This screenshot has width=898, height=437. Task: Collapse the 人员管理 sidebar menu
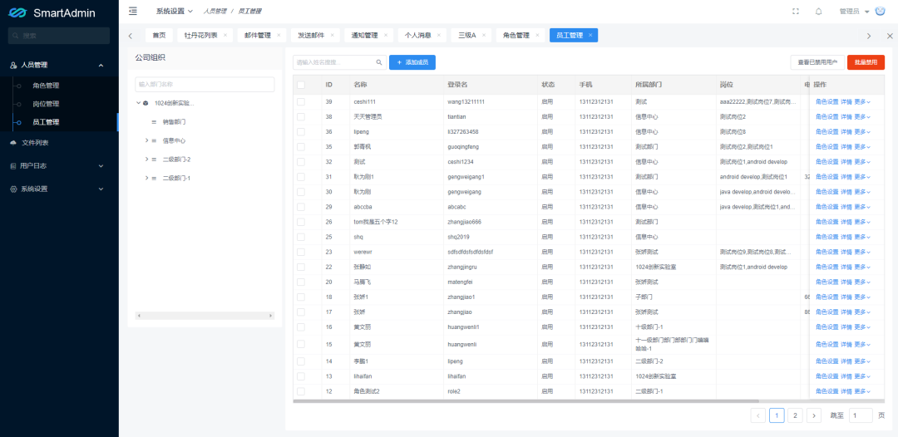coord(101,65)
